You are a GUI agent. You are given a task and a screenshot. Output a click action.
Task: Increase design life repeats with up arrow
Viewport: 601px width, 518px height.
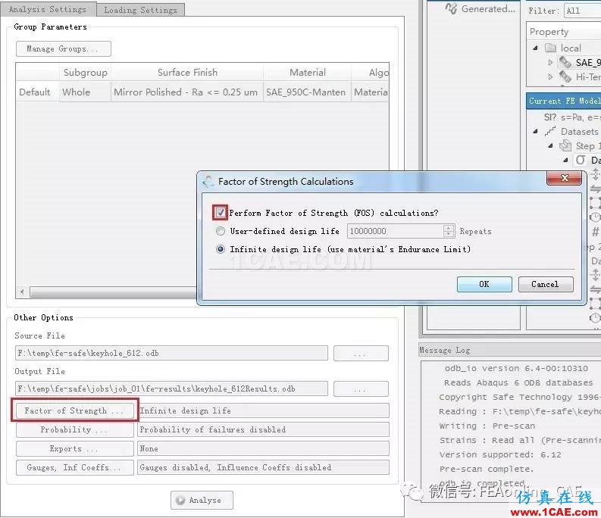pyautogui.click(x=449, y=228)
